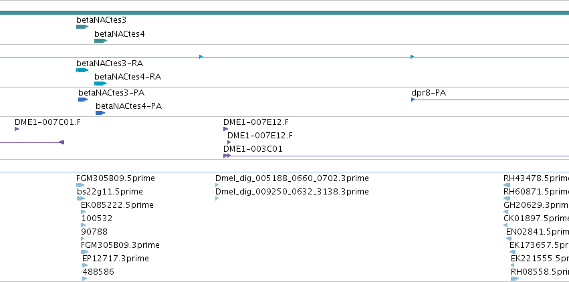Click the CK01897 EST label
569x282 pixels.
pyautogui.click(x=536, y=219)
